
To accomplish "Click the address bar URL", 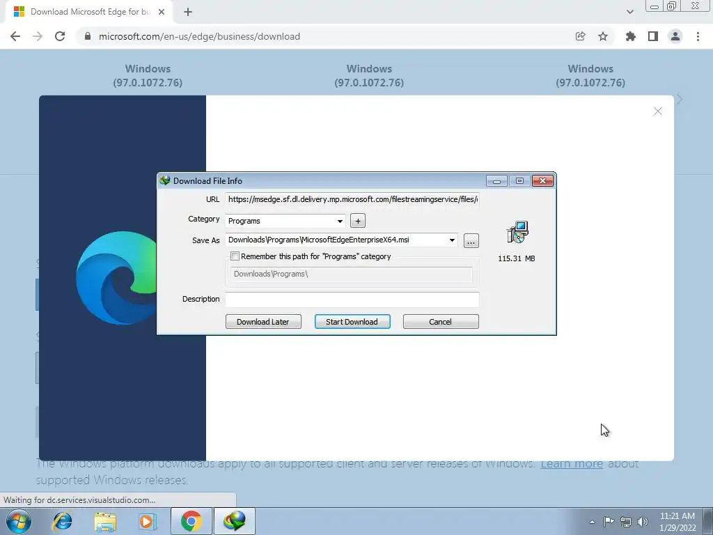I will click(199, 36).
